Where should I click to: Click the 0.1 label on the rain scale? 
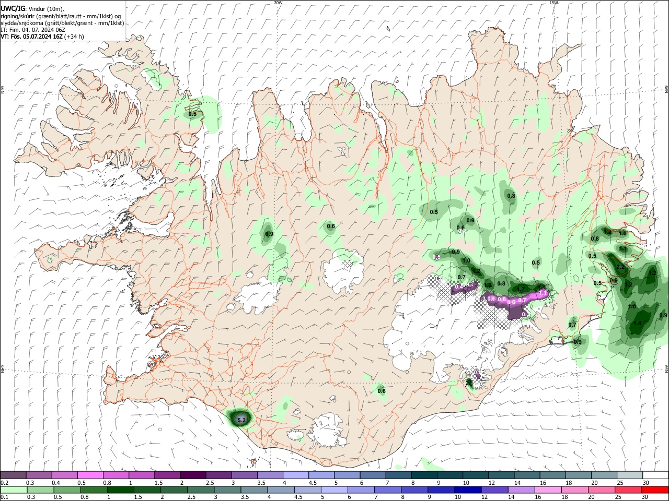5,497
